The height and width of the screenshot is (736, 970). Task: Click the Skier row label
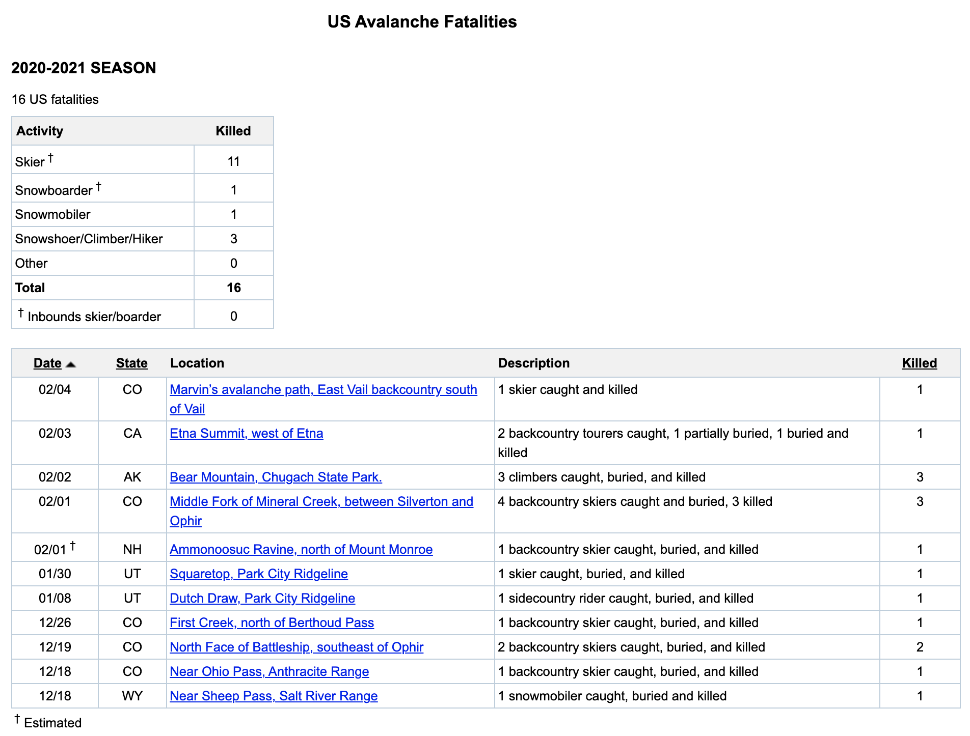point(34,161)
